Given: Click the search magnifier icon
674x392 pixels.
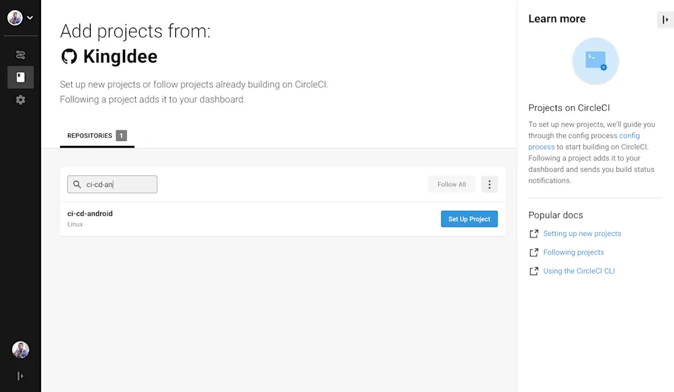Looking at the screenshot, I should [x=77, y=184].
